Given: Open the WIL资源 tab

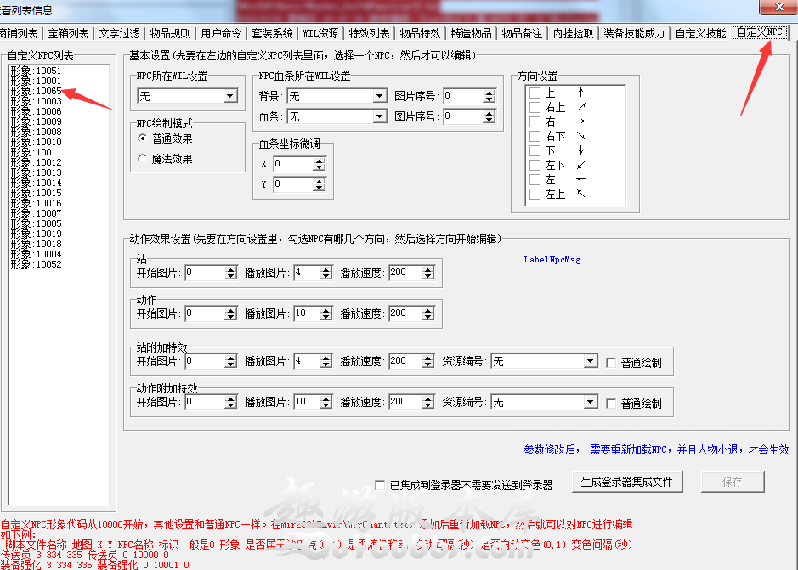Looking at the screenshot, I should coord(320,34).
